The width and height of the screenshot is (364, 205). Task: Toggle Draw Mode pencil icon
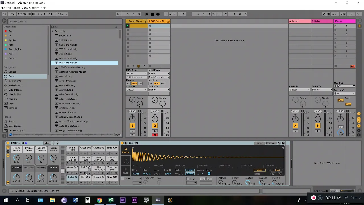click(324, 14)
